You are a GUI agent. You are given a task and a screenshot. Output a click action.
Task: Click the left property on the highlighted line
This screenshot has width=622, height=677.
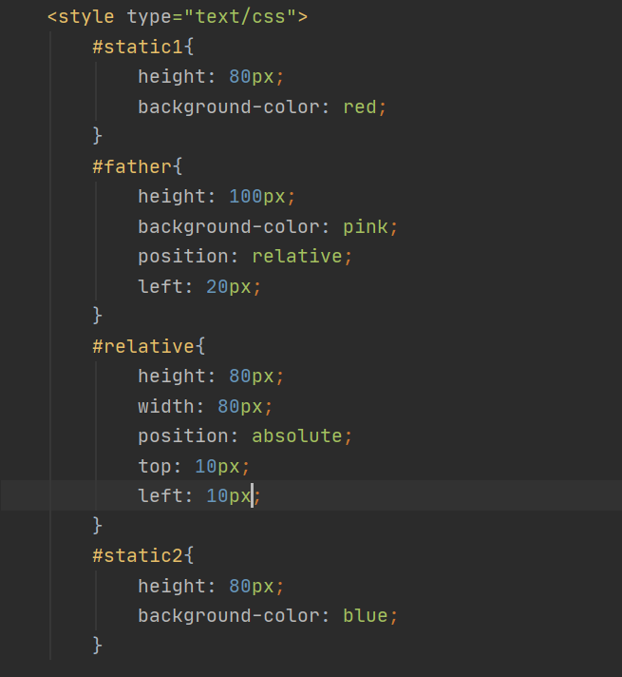point(160,495)
